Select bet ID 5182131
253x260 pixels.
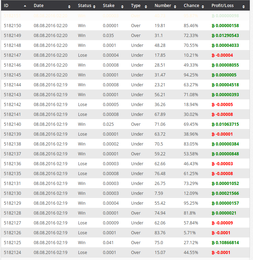[x=12, y=184]
